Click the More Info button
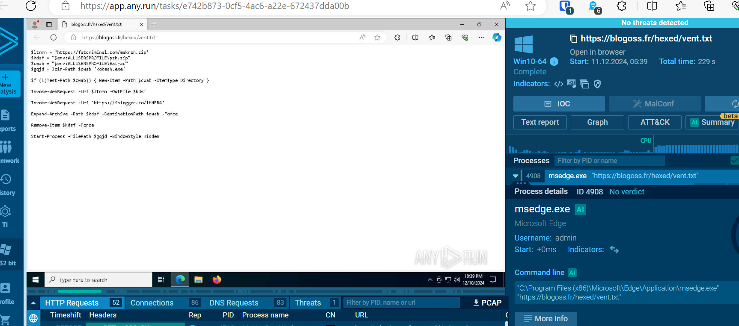The height and width of the screenshot is (326, 739). (x=545, y=319)
